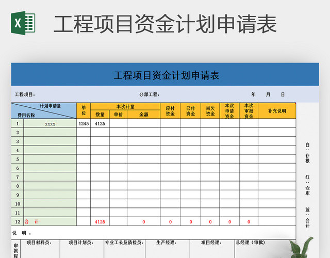Click the 分部工程: label
This screenshot has width=330, height=258.
coord(149,94)
